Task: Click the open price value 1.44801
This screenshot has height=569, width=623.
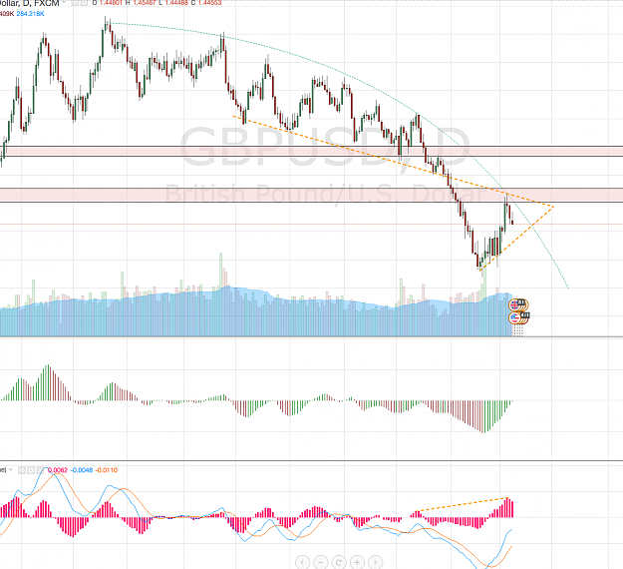Action: coord(112,3)
